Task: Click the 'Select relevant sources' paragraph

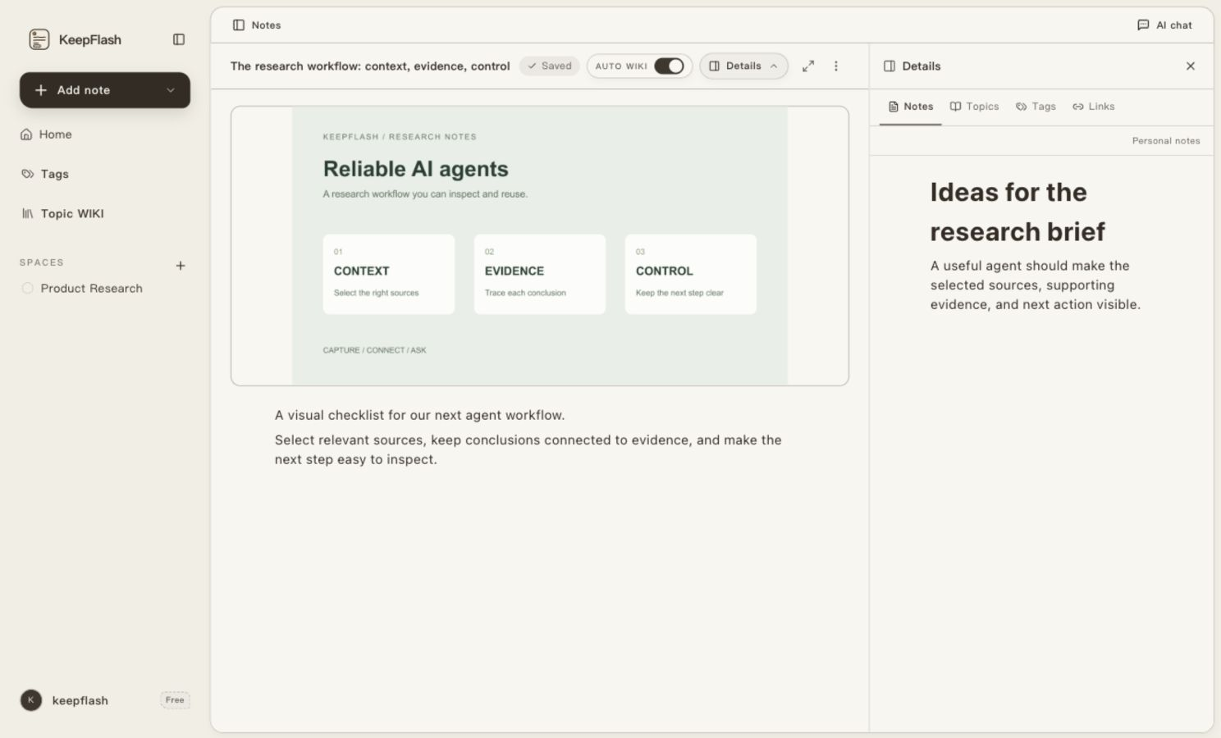Action: 528,449
